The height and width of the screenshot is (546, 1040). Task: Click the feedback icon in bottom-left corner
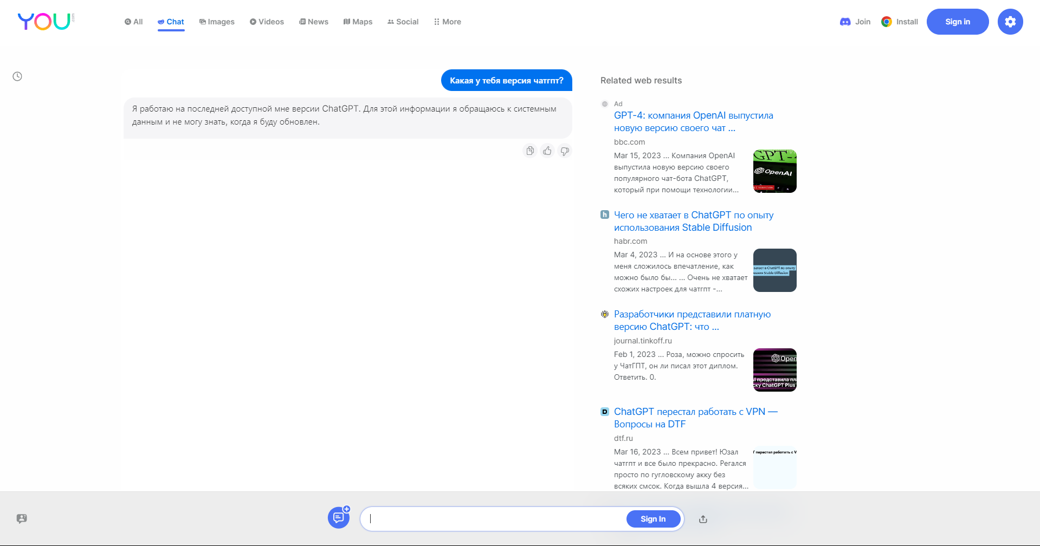click(x=22, y=518)
